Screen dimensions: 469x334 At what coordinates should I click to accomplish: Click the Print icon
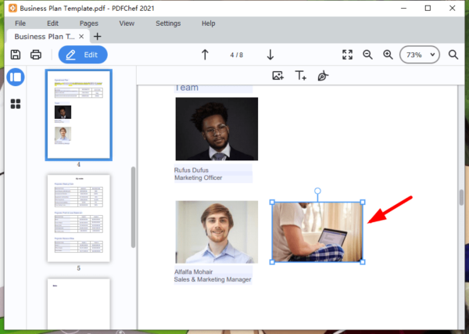(36, 55)
